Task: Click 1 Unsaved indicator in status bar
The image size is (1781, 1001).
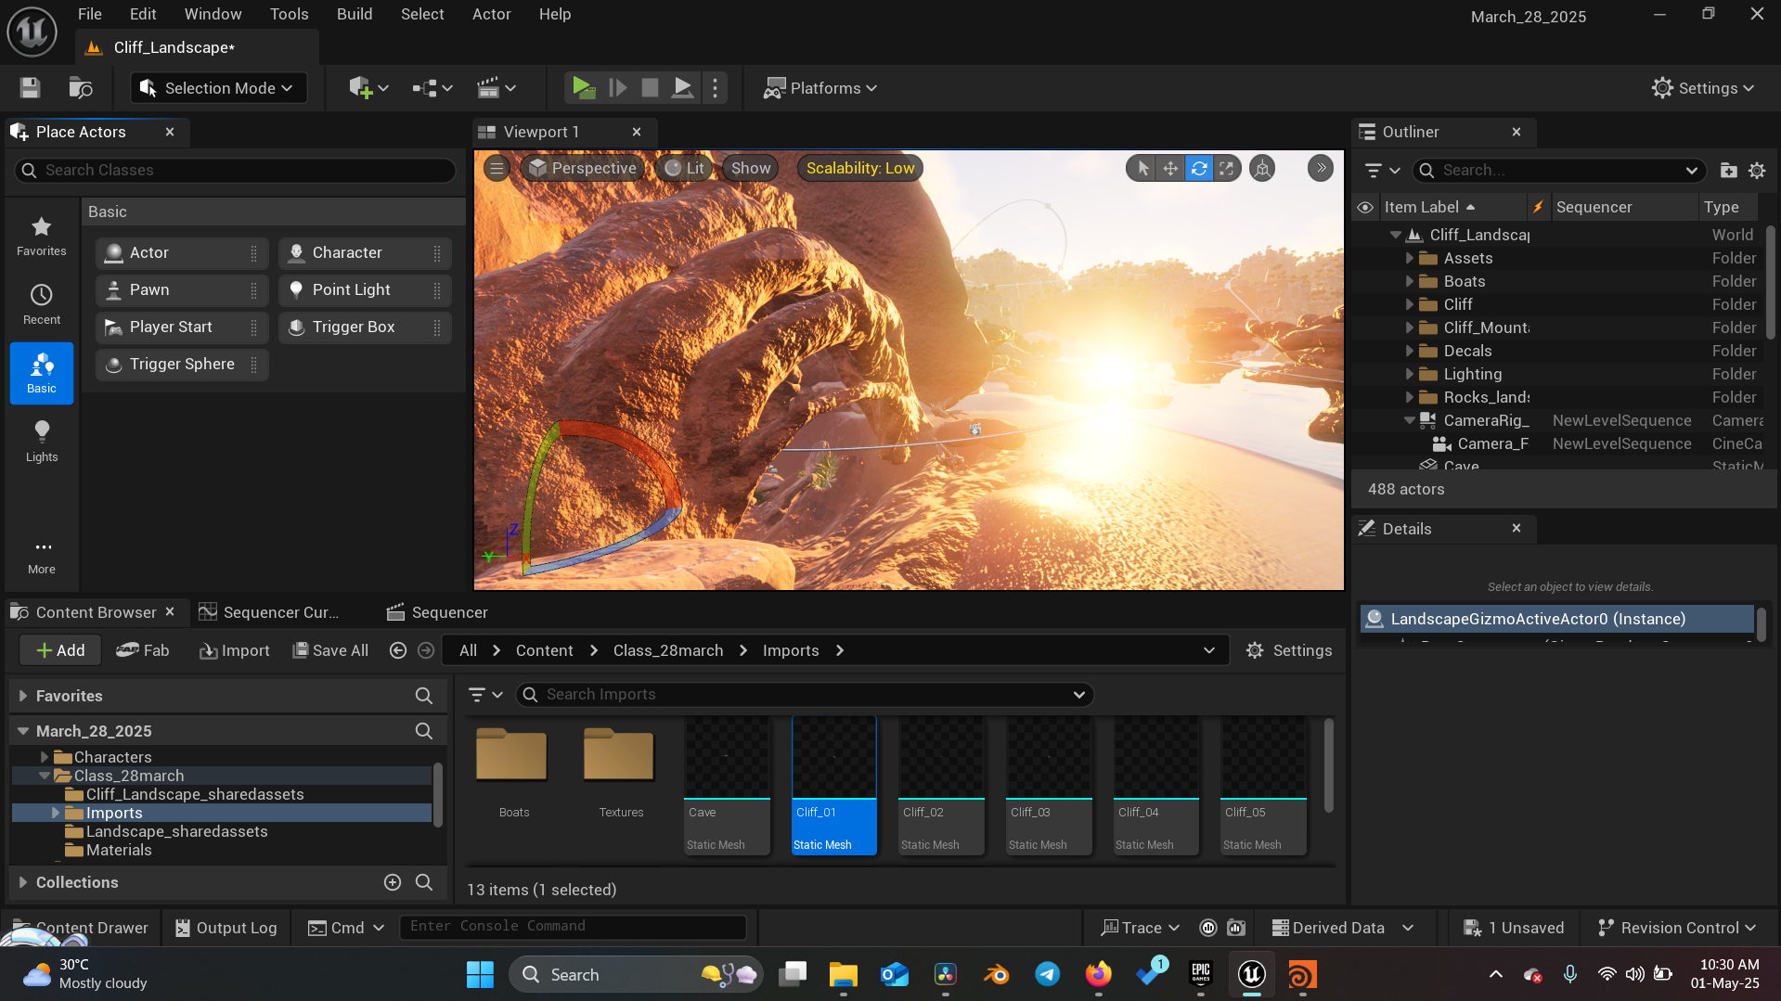Action: coord(1514,928)
